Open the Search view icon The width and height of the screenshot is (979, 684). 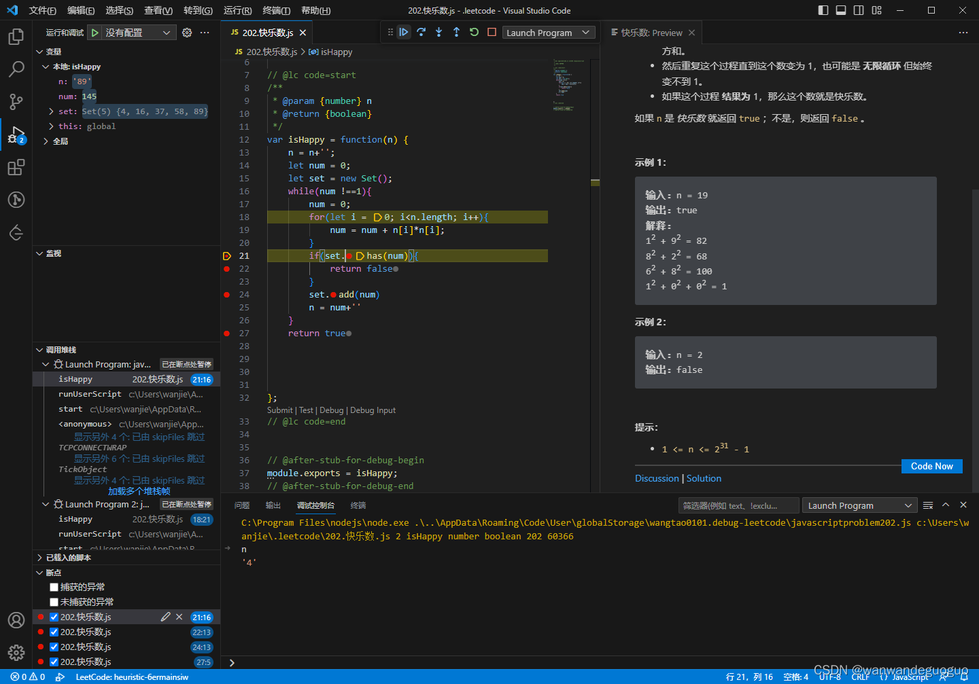coord(16,69)
